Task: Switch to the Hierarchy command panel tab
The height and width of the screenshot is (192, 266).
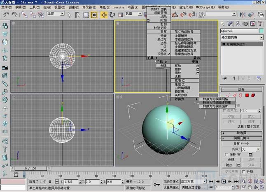Action: (x=238, y=24)
